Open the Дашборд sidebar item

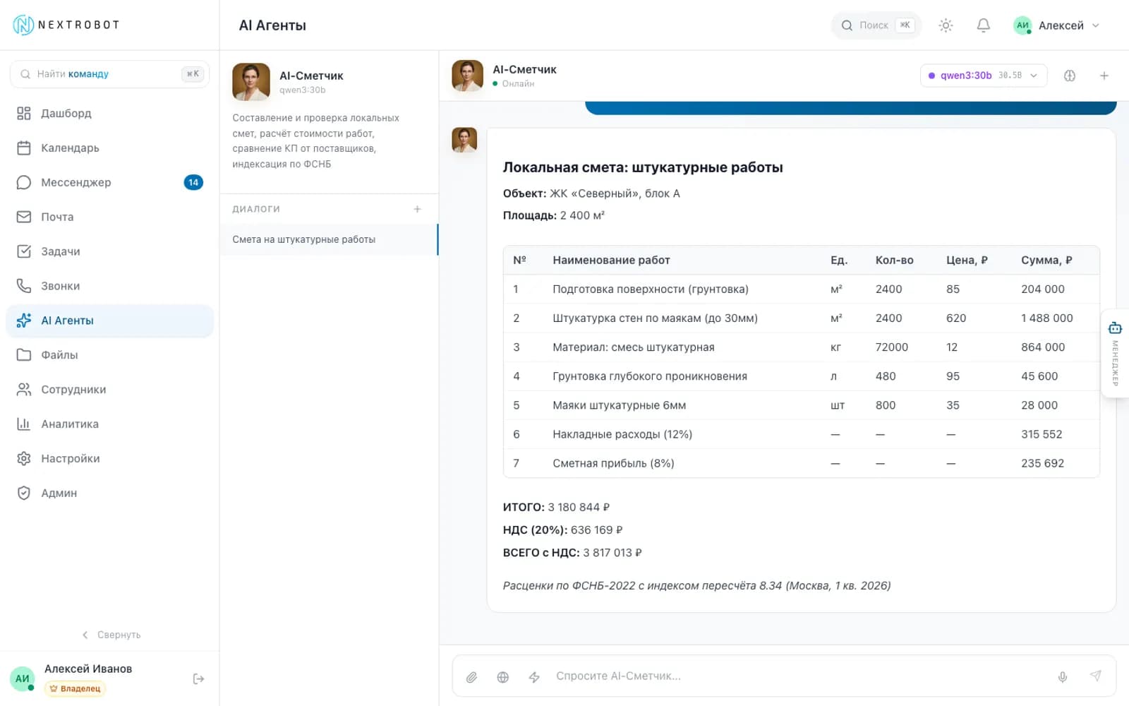(109, 113)
